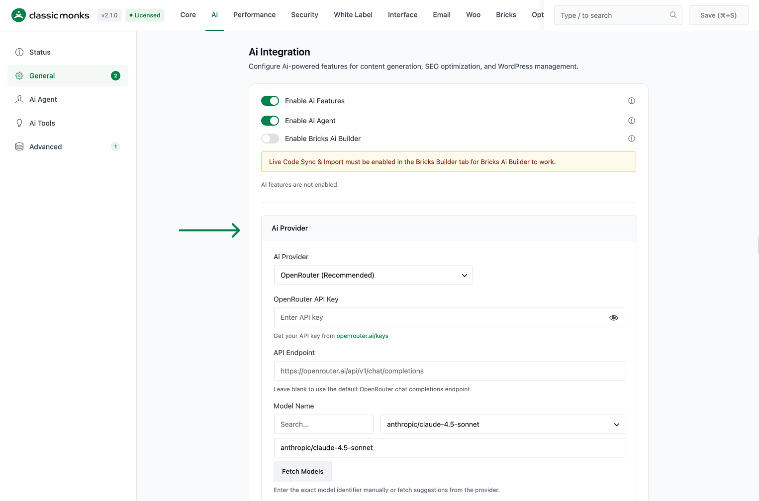Screen dimensions: 759x501
Task: Select General in the sidebar
Action: tap(68, 76)
